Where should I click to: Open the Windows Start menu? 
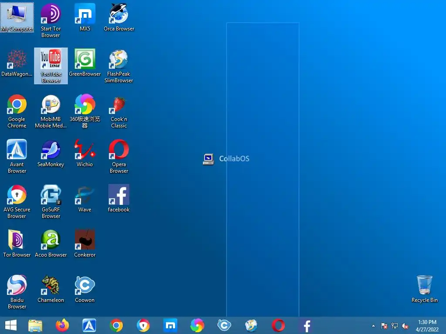[11, 325]
